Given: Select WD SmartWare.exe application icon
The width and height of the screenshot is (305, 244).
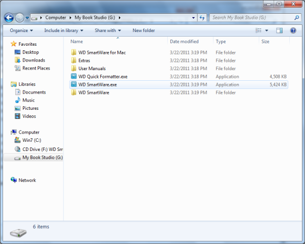Looking at the screenshot, I should tap(74, 84).
